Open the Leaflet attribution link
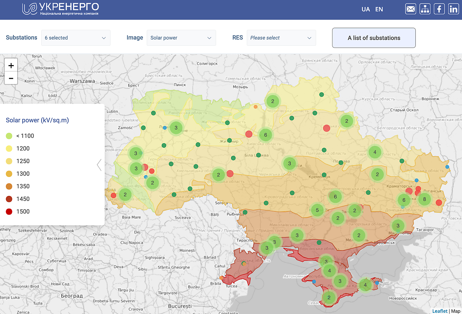The width and height of the screenshot is (462, 314). [x=440, y=311]
